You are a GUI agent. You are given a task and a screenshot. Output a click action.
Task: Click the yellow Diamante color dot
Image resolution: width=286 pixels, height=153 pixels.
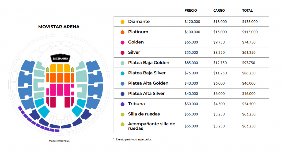coord(123,22)
